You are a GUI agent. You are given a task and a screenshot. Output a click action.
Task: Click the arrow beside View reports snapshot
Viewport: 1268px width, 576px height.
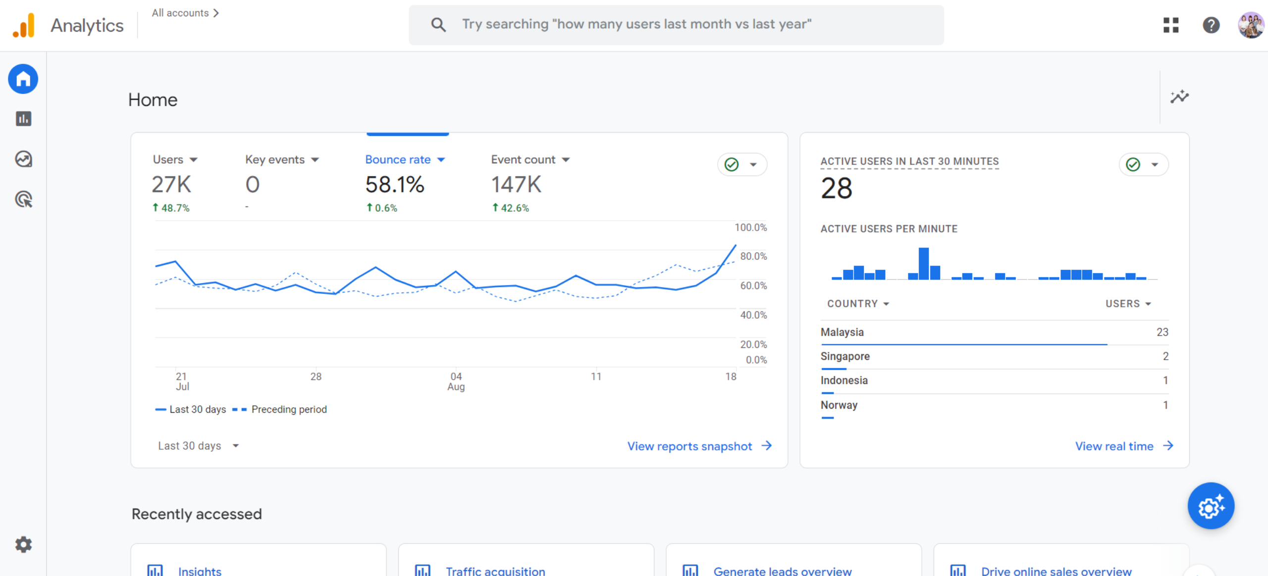[x=767, y=446]
